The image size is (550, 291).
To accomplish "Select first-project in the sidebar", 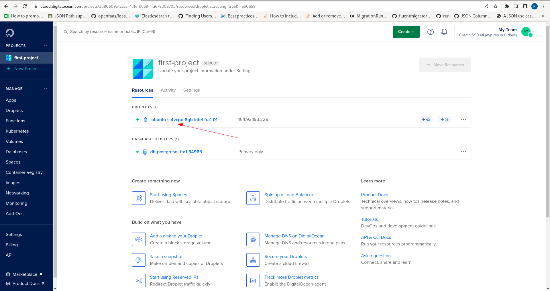I will coord(26,58).
